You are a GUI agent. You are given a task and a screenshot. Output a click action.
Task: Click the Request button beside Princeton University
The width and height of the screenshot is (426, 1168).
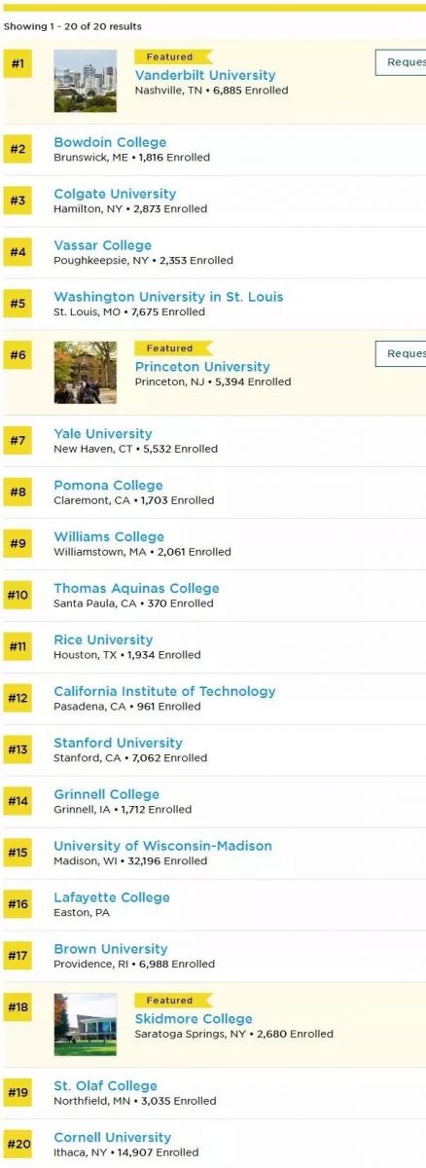coord(401,353)
